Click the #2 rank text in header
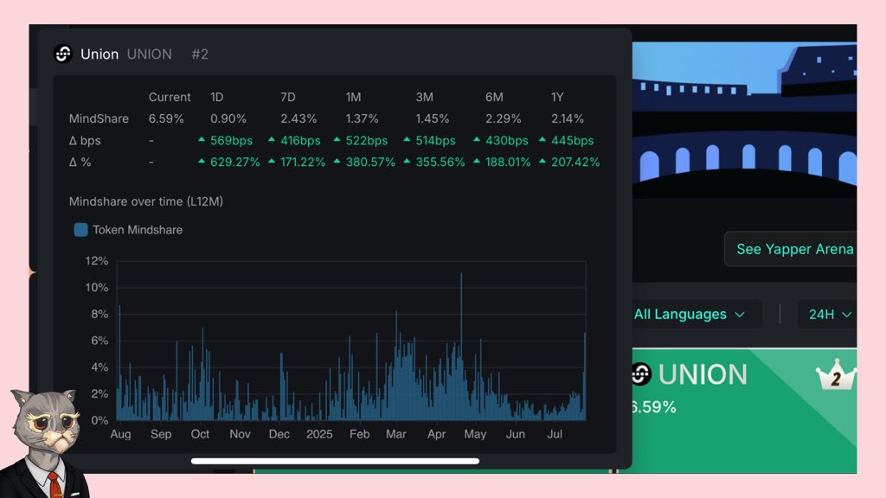The width and height of the screenshot is (886, 498). pos(200,54)
